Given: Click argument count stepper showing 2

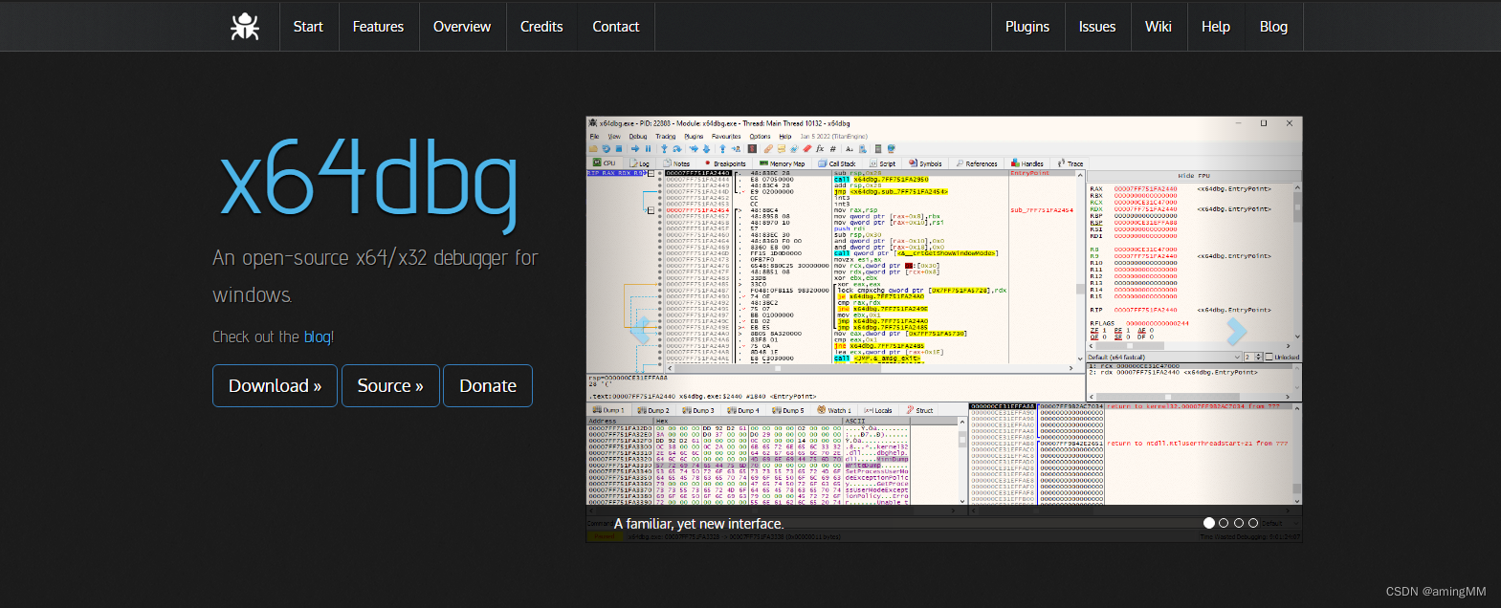Looking at the screenshot, I should [x=1252, y=357].
